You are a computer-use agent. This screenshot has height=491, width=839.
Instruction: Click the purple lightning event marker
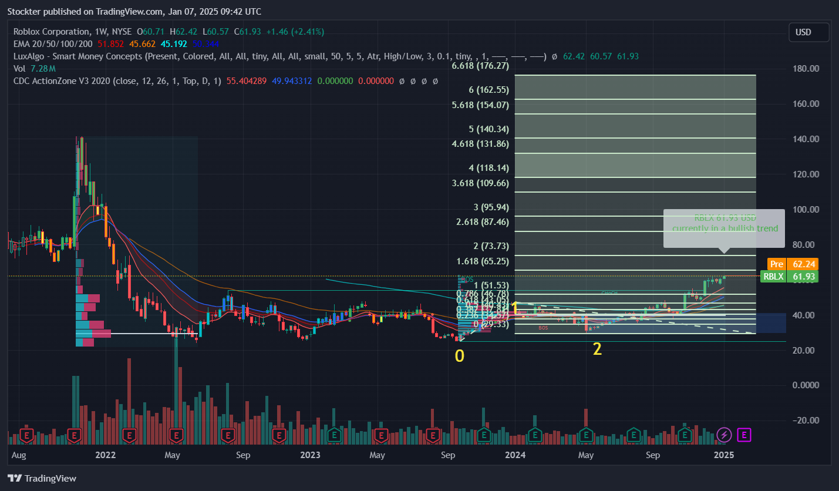click(x=725, y=435)
